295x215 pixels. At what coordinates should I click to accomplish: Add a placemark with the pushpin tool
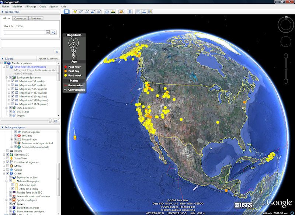(75, 12)
